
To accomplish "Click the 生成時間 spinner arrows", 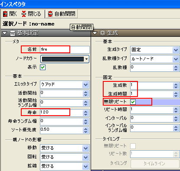I will 176,94.
